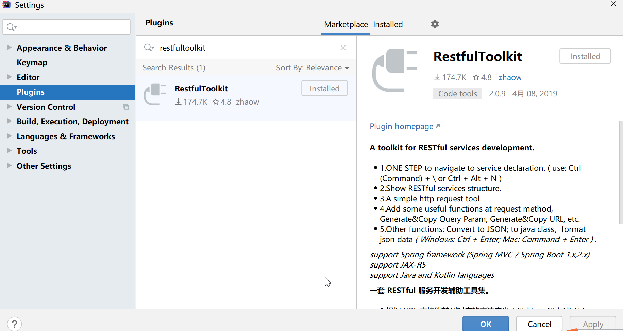Select Editor settings category
623x331 pixels.
pyautogui.click(x=28, y=77)
